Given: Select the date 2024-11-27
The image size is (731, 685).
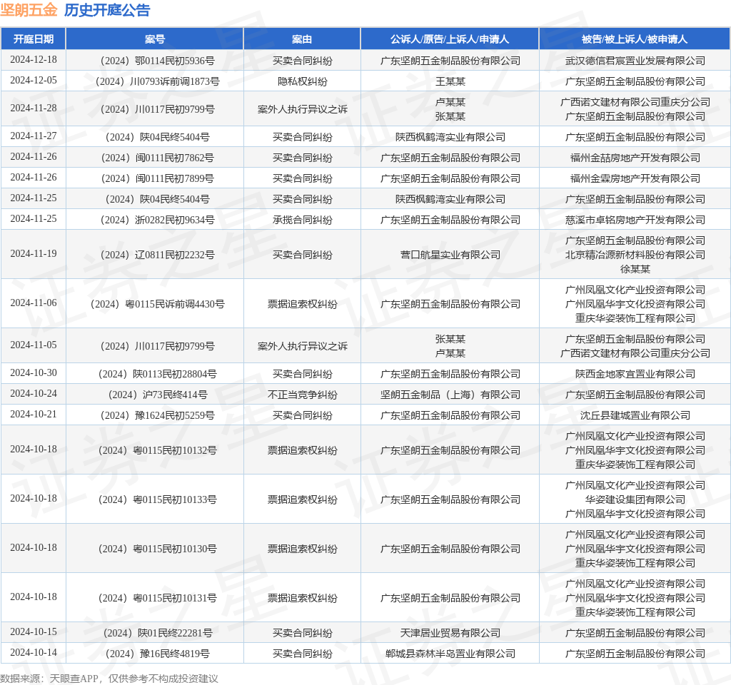Looking at the screenshot, I should [34, 136].
